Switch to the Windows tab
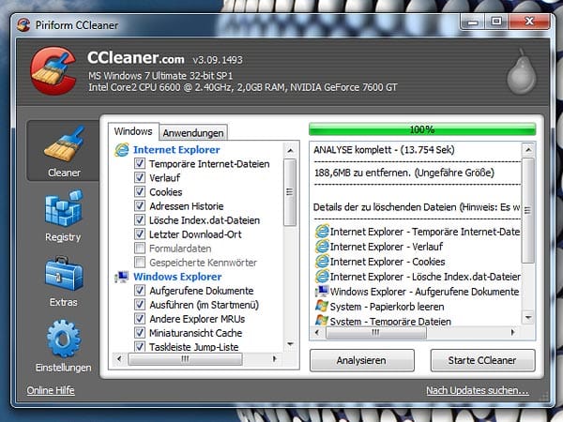The height and width of the screenshot is (422, 563). pos(133,131)
